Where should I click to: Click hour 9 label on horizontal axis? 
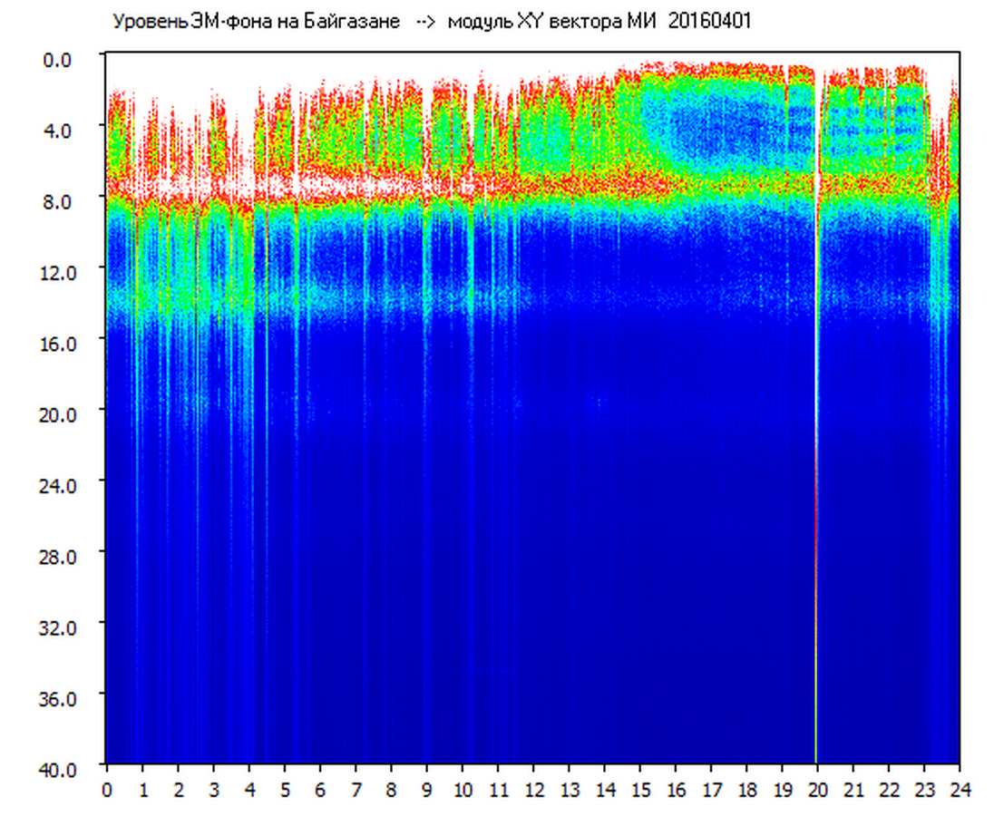426,790
